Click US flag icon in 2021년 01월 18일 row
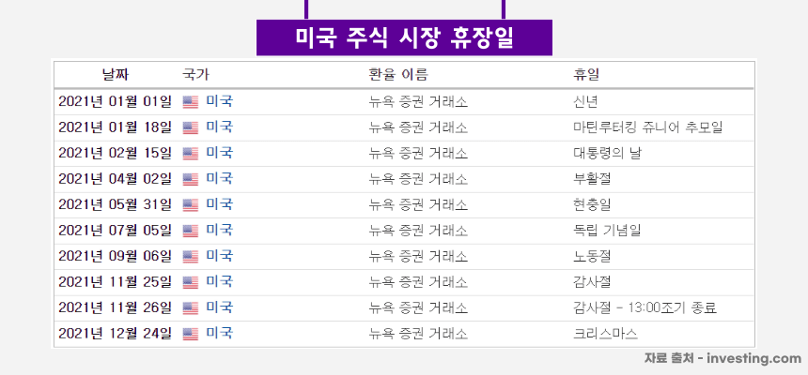Image resolution: width=808 pixels, height=375 pixels. tap(190, 127)
